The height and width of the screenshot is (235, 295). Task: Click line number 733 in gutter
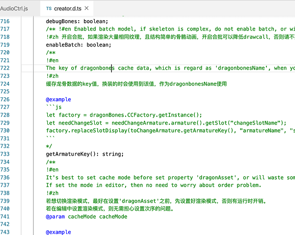(x=5, y=154)
